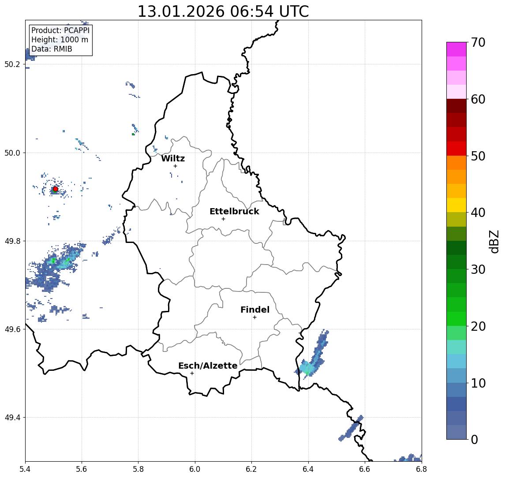The width and height of the screenshot is (505, 478).
Task: Click the 50 tick label on colorbar
Action: pos(478,156)
